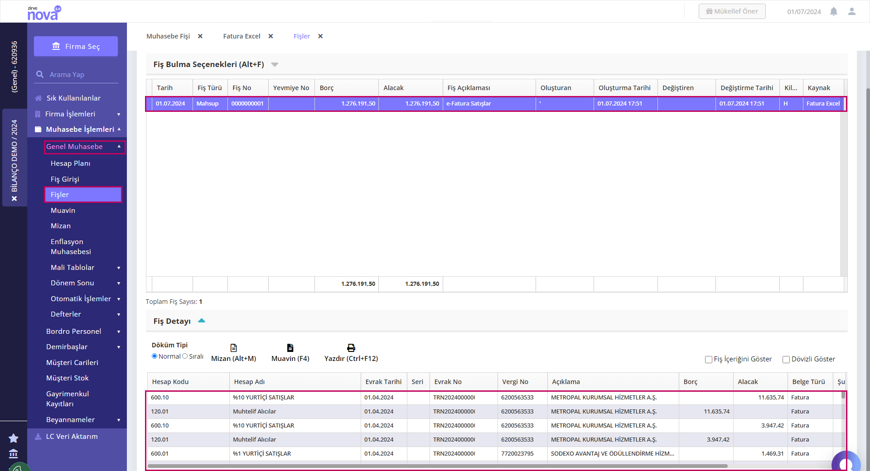Expand Fiş Bulma Seçenekleri panel

(275, 65)
